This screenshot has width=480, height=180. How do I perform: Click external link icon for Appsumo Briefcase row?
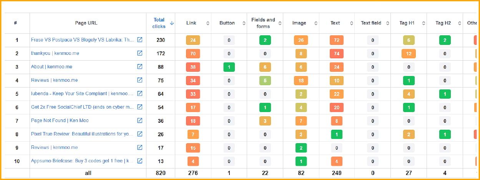(x=140, y=161)
